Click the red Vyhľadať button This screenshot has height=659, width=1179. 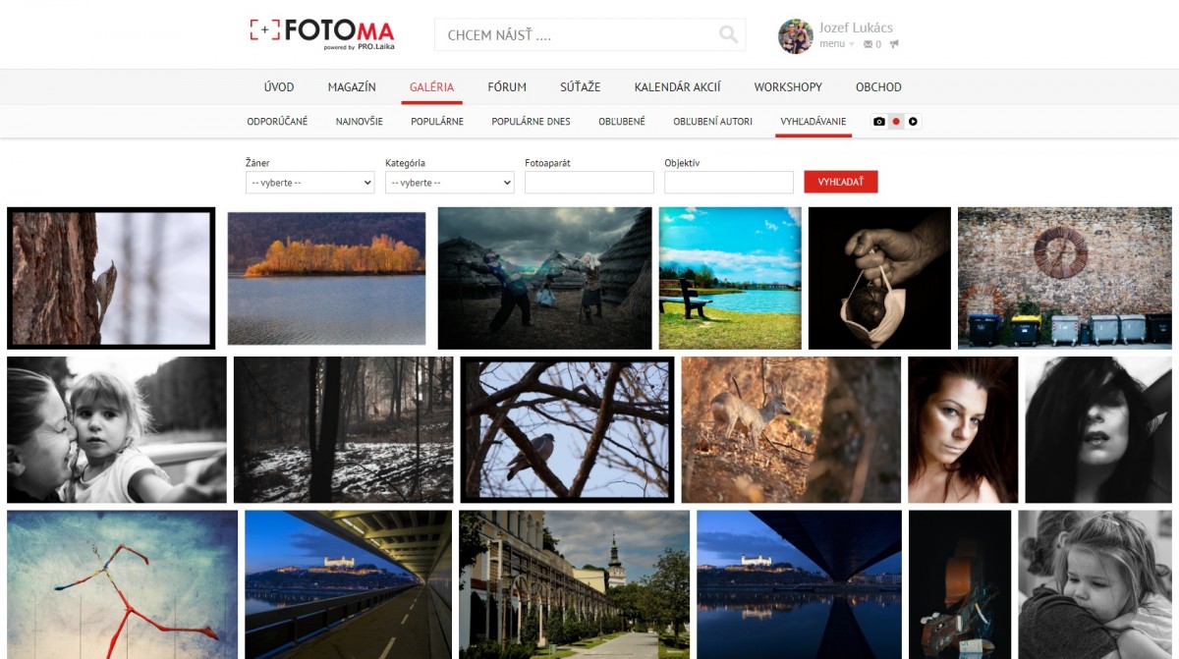(840, 182)
